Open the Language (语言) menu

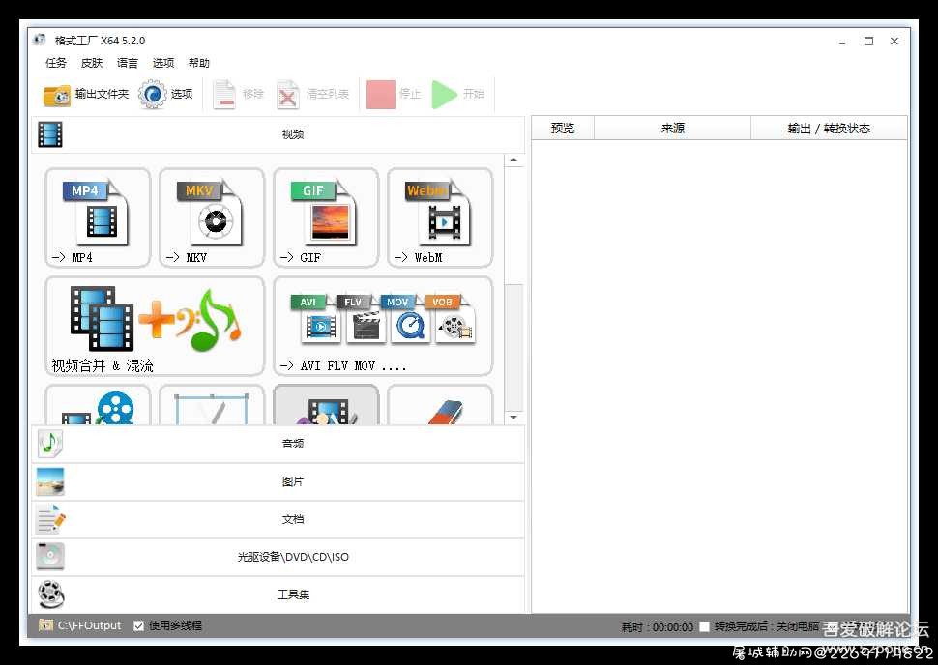coord(128,63)
